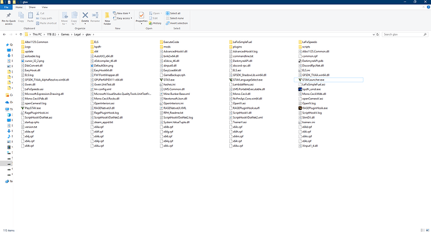The height and width of the screenshot is (233, 431).
Task: Click Invert selection in ribbon
Action: pyautogui.click(x=177, y=23)
